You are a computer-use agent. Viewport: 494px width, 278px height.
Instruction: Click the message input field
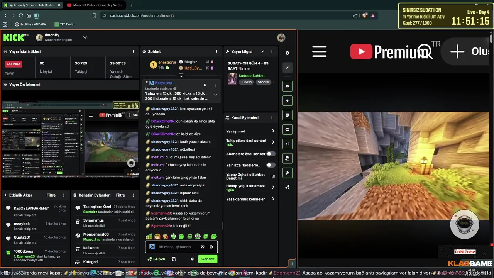pyautogui.click(x=181, y=247)
